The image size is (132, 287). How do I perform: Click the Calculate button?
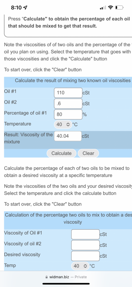click(x=61, y=153)
